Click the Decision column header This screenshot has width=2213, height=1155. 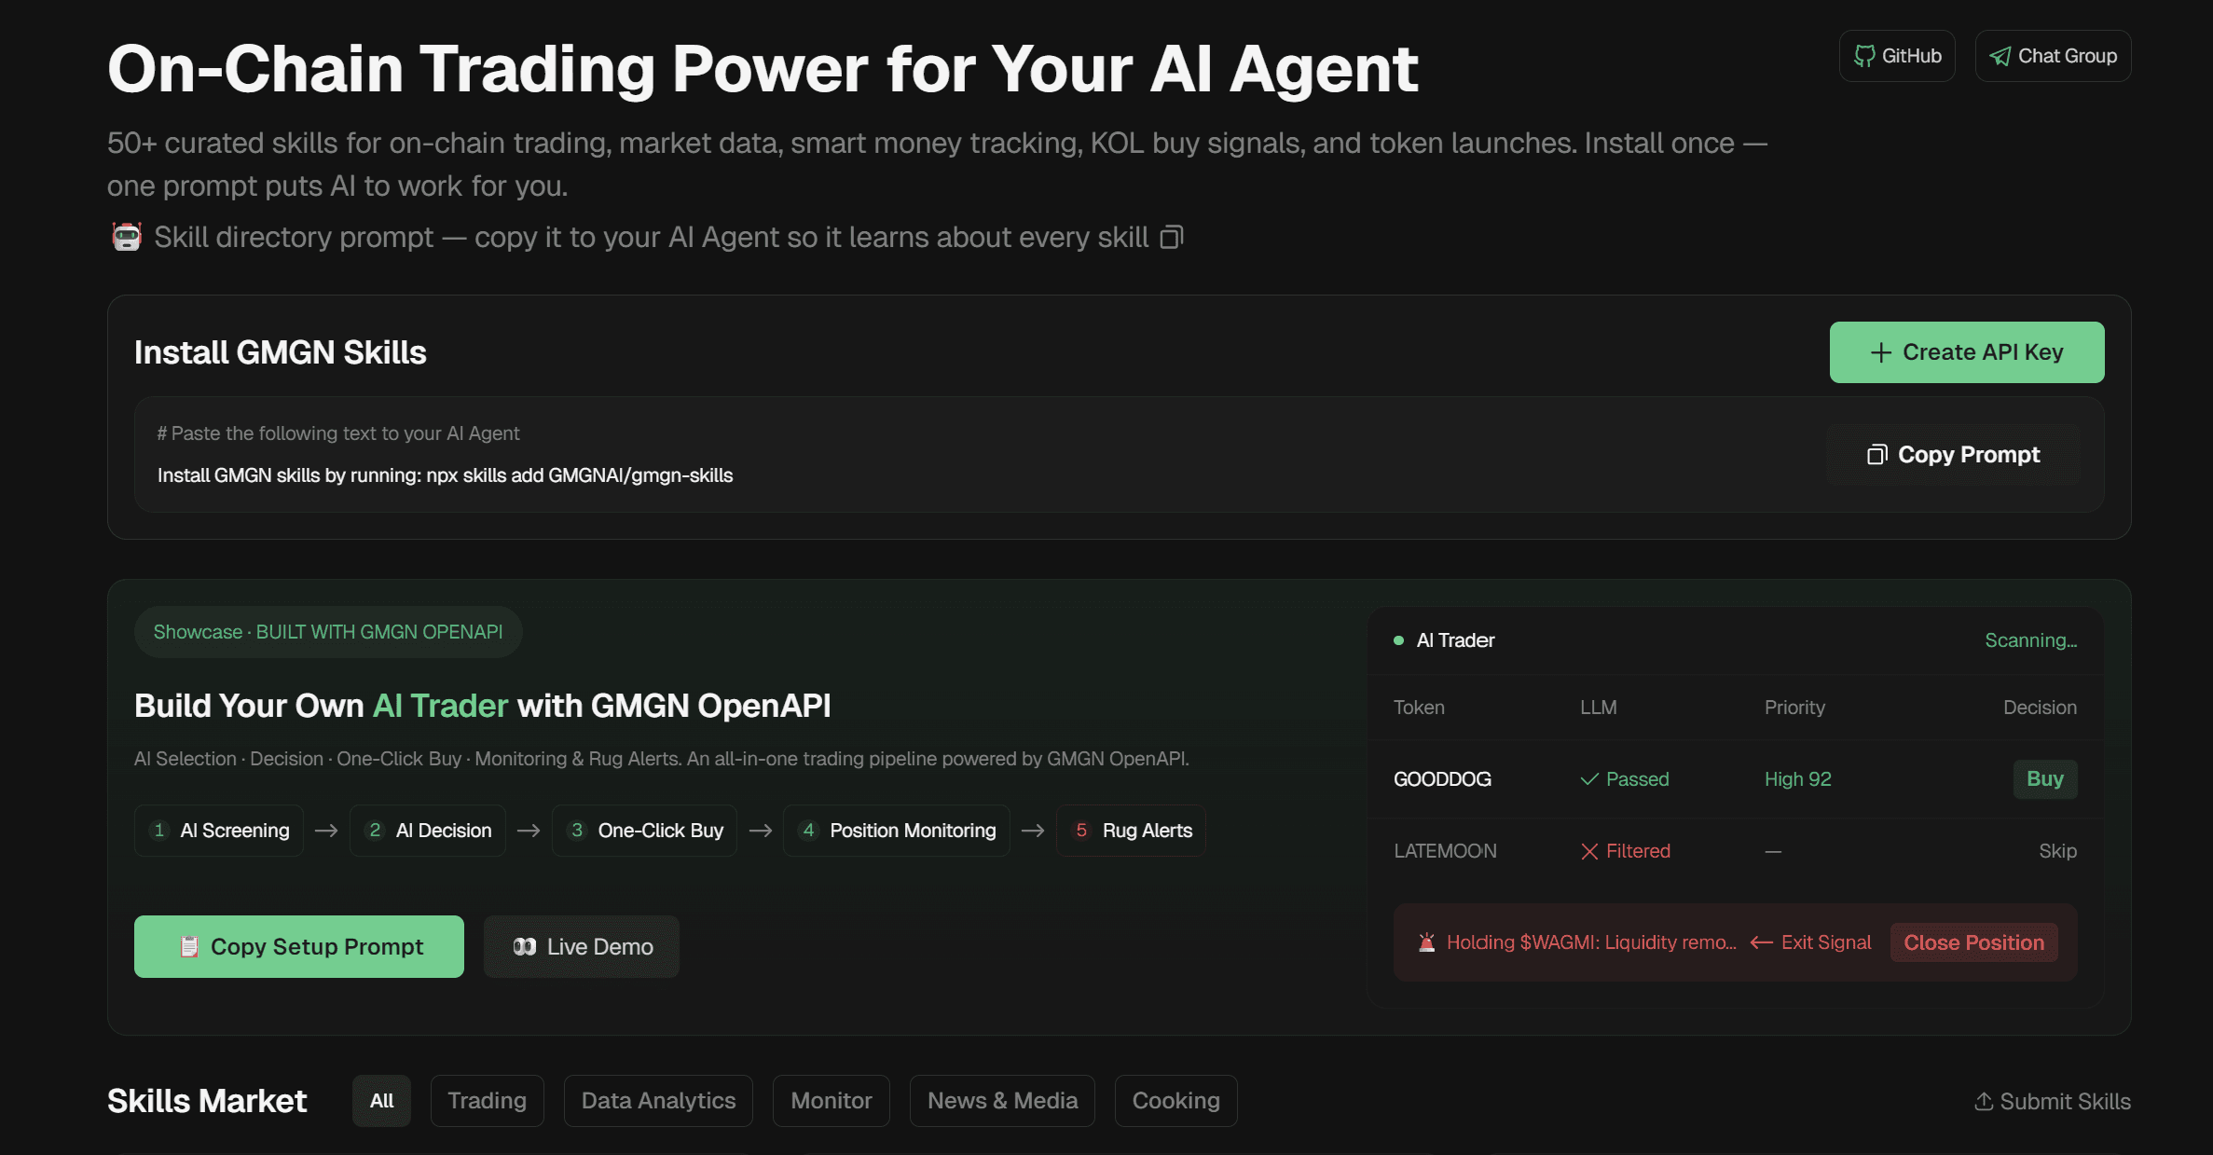(2040, 708)
